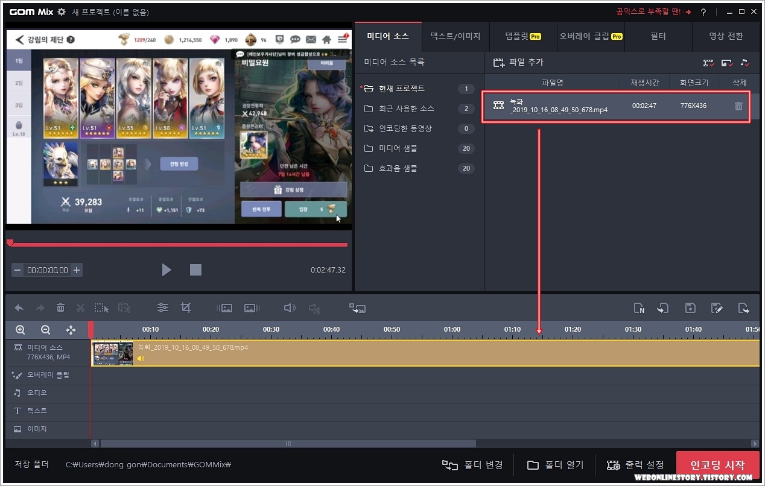Click the fade-in image icon
The height and width of the screenshot is (486, 765).
click(x=225, y=308)
